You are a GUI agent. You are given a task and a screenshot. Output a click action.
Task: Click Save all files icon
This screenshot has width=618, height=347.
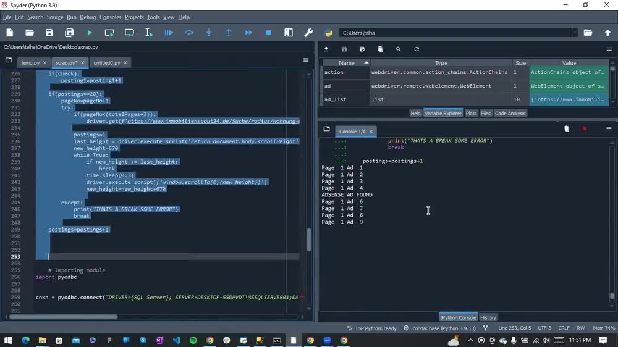pyautogui.click(x=69, y=33)
